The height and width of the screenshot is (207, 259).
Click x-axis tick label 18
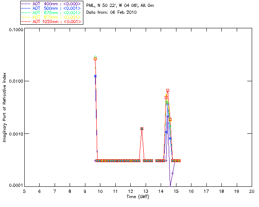(x=222, y=191)
